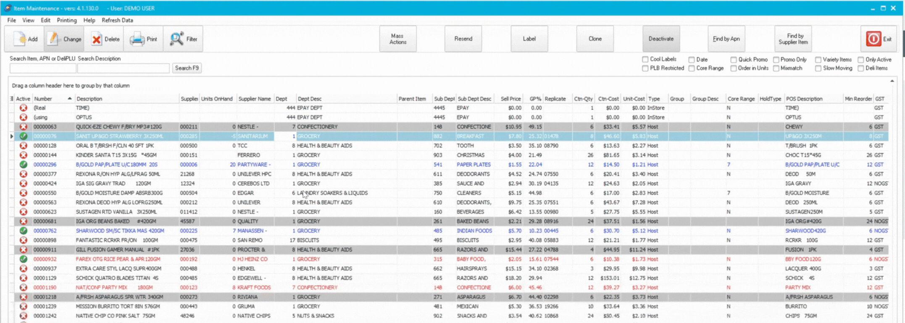
Task: Click the Print printer button
Action: [x=144, y=39]
